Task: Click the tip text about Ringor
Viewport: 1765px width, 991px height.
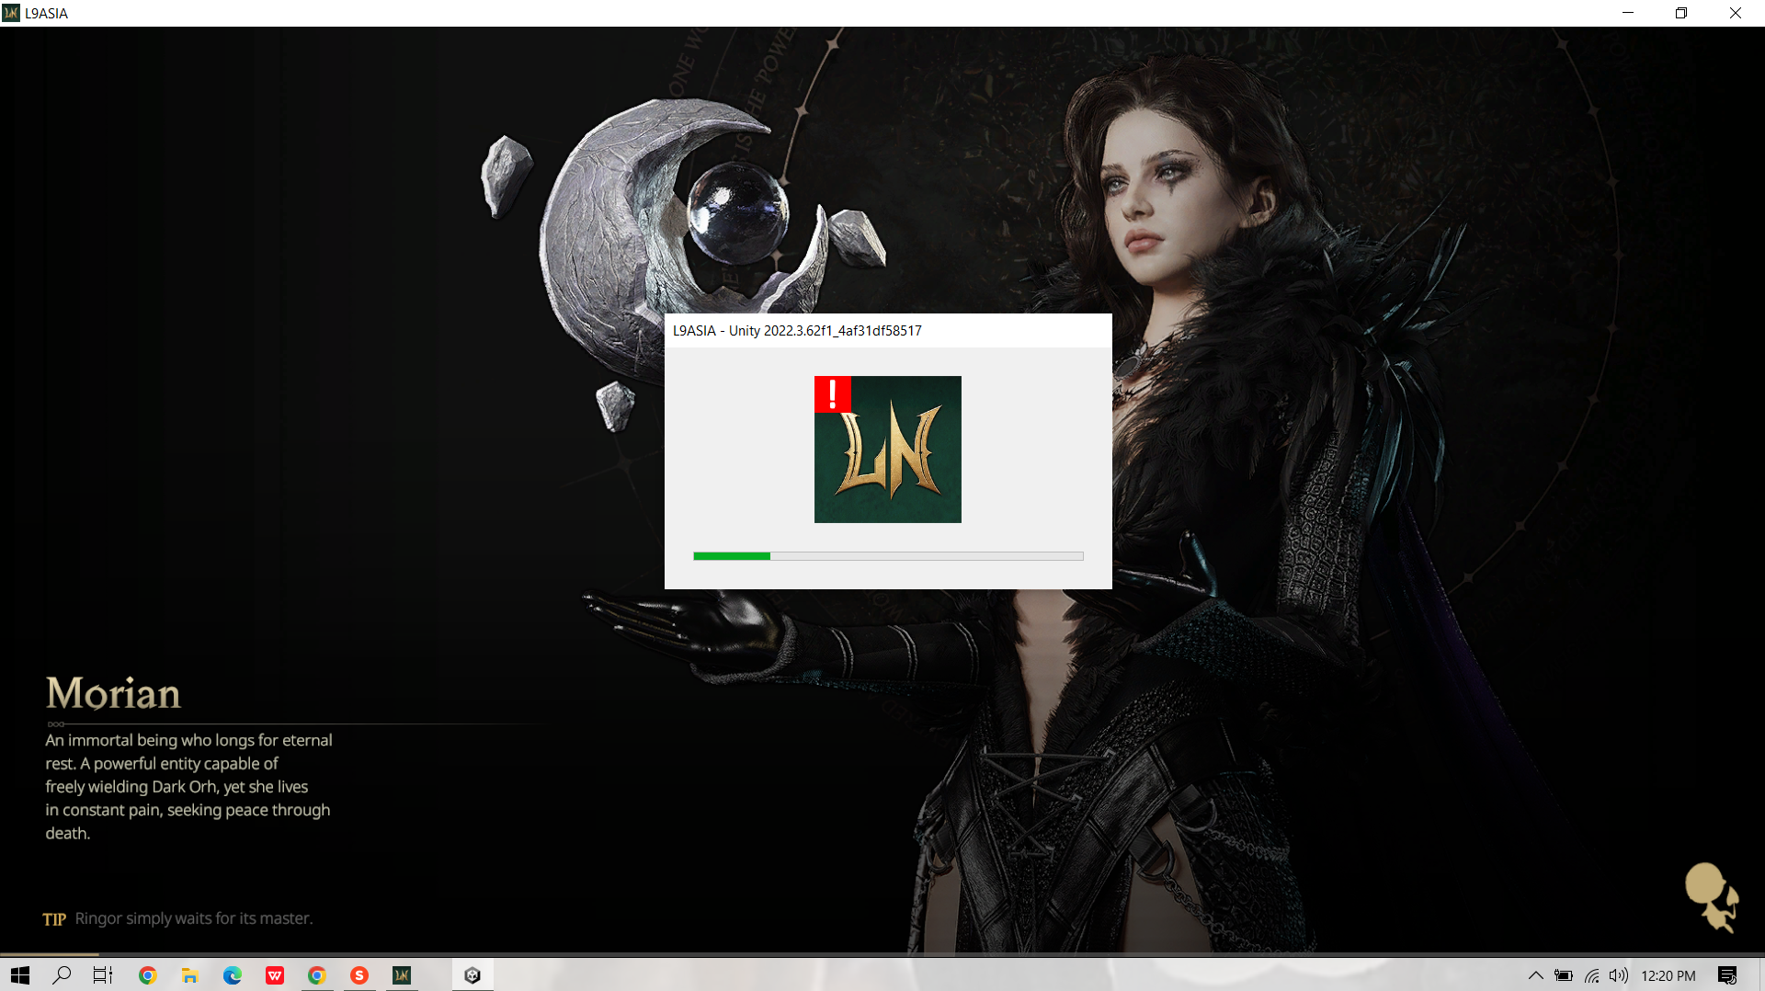Action: [194, 918]
